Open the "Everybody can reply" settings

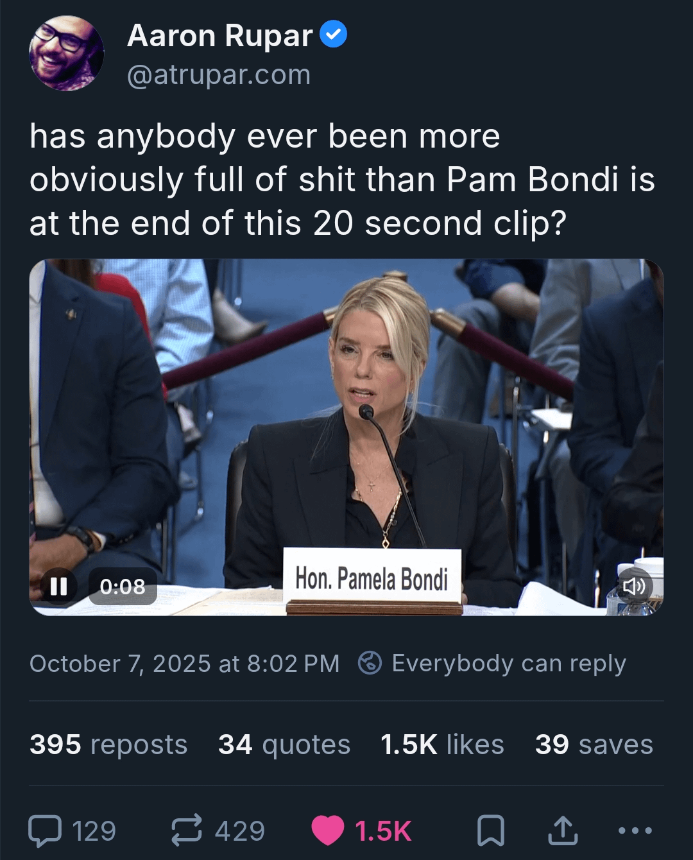492,664
